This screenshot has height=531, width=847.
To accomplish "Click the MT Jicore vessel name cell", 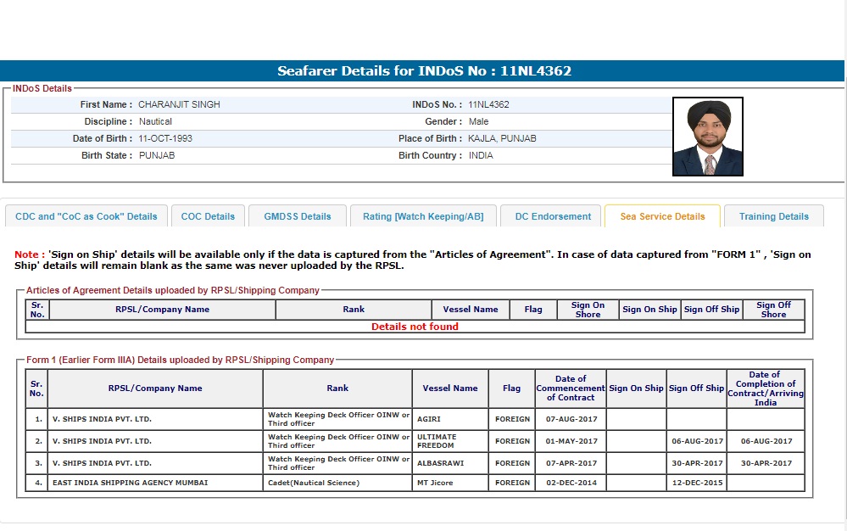I will pos(435,483).
